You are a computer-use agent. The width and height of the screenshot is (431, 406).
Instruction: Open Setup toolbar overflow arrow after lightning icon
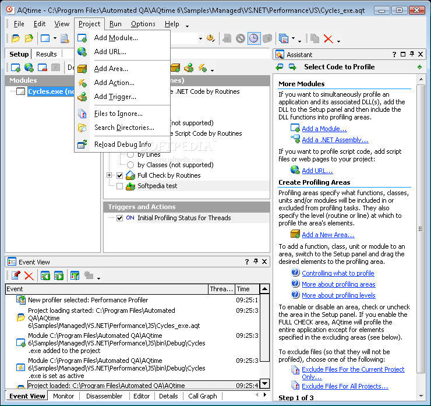(x=212, y=70)
